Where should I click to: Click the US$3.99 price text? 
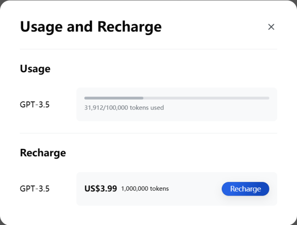(100, 189)
